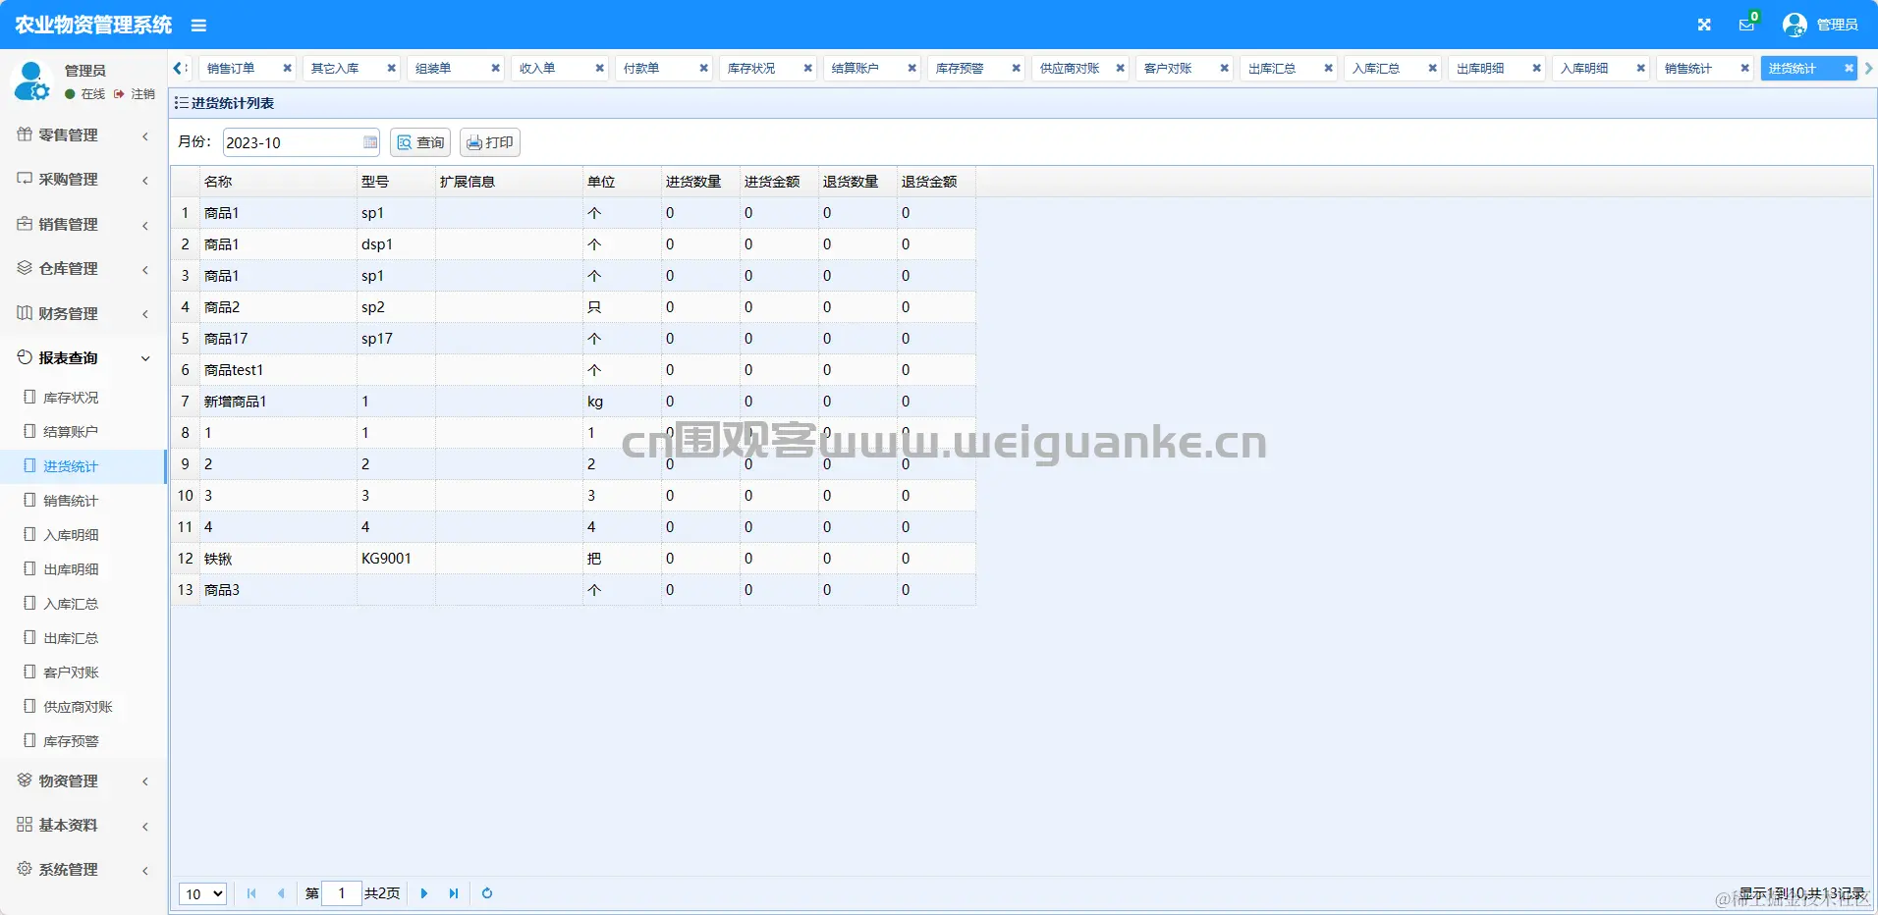
Task: Go to last page icon
Action: (454, 893)
